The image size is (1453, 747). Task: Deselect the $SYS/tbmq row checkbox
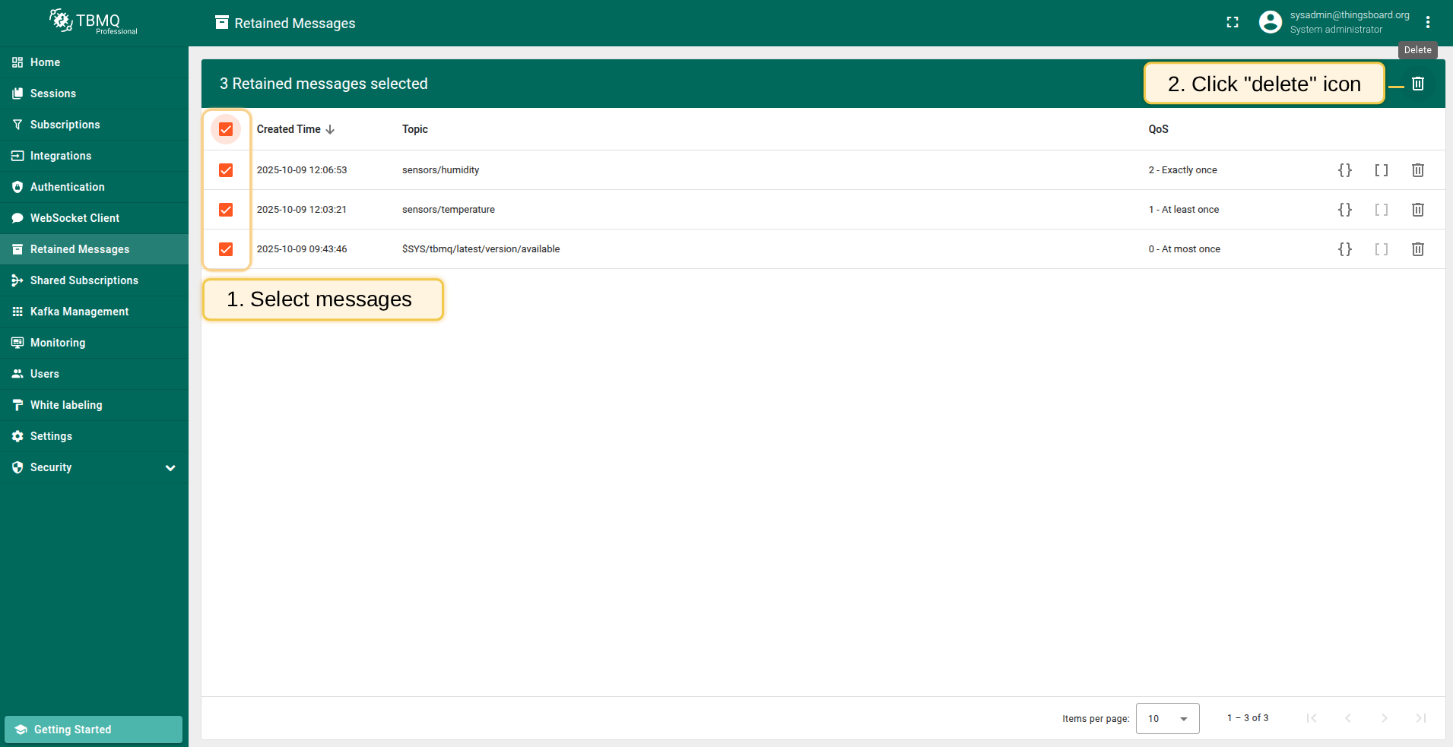pos(226,249)
